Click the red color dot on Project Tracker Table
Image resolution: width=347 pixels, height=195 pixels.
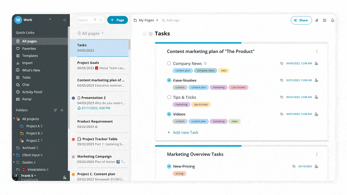(x=73, y=139)
